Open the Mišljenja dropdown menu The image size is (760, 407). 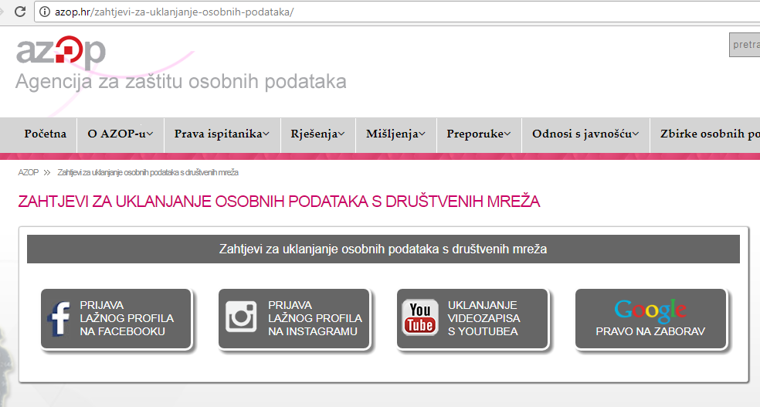pyautogui.click(x=395, y=134)
